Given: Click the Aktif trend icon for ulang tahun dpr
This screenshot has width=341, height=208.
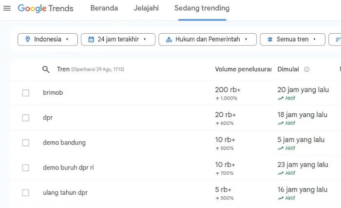Looking at the screenshot, I should (x=281, y=198).
